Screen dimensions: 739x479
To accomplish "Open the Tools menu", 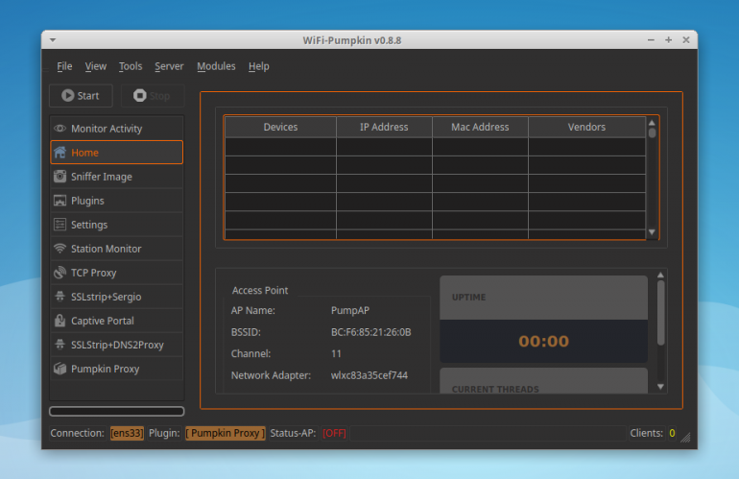I will pos(131,66).
